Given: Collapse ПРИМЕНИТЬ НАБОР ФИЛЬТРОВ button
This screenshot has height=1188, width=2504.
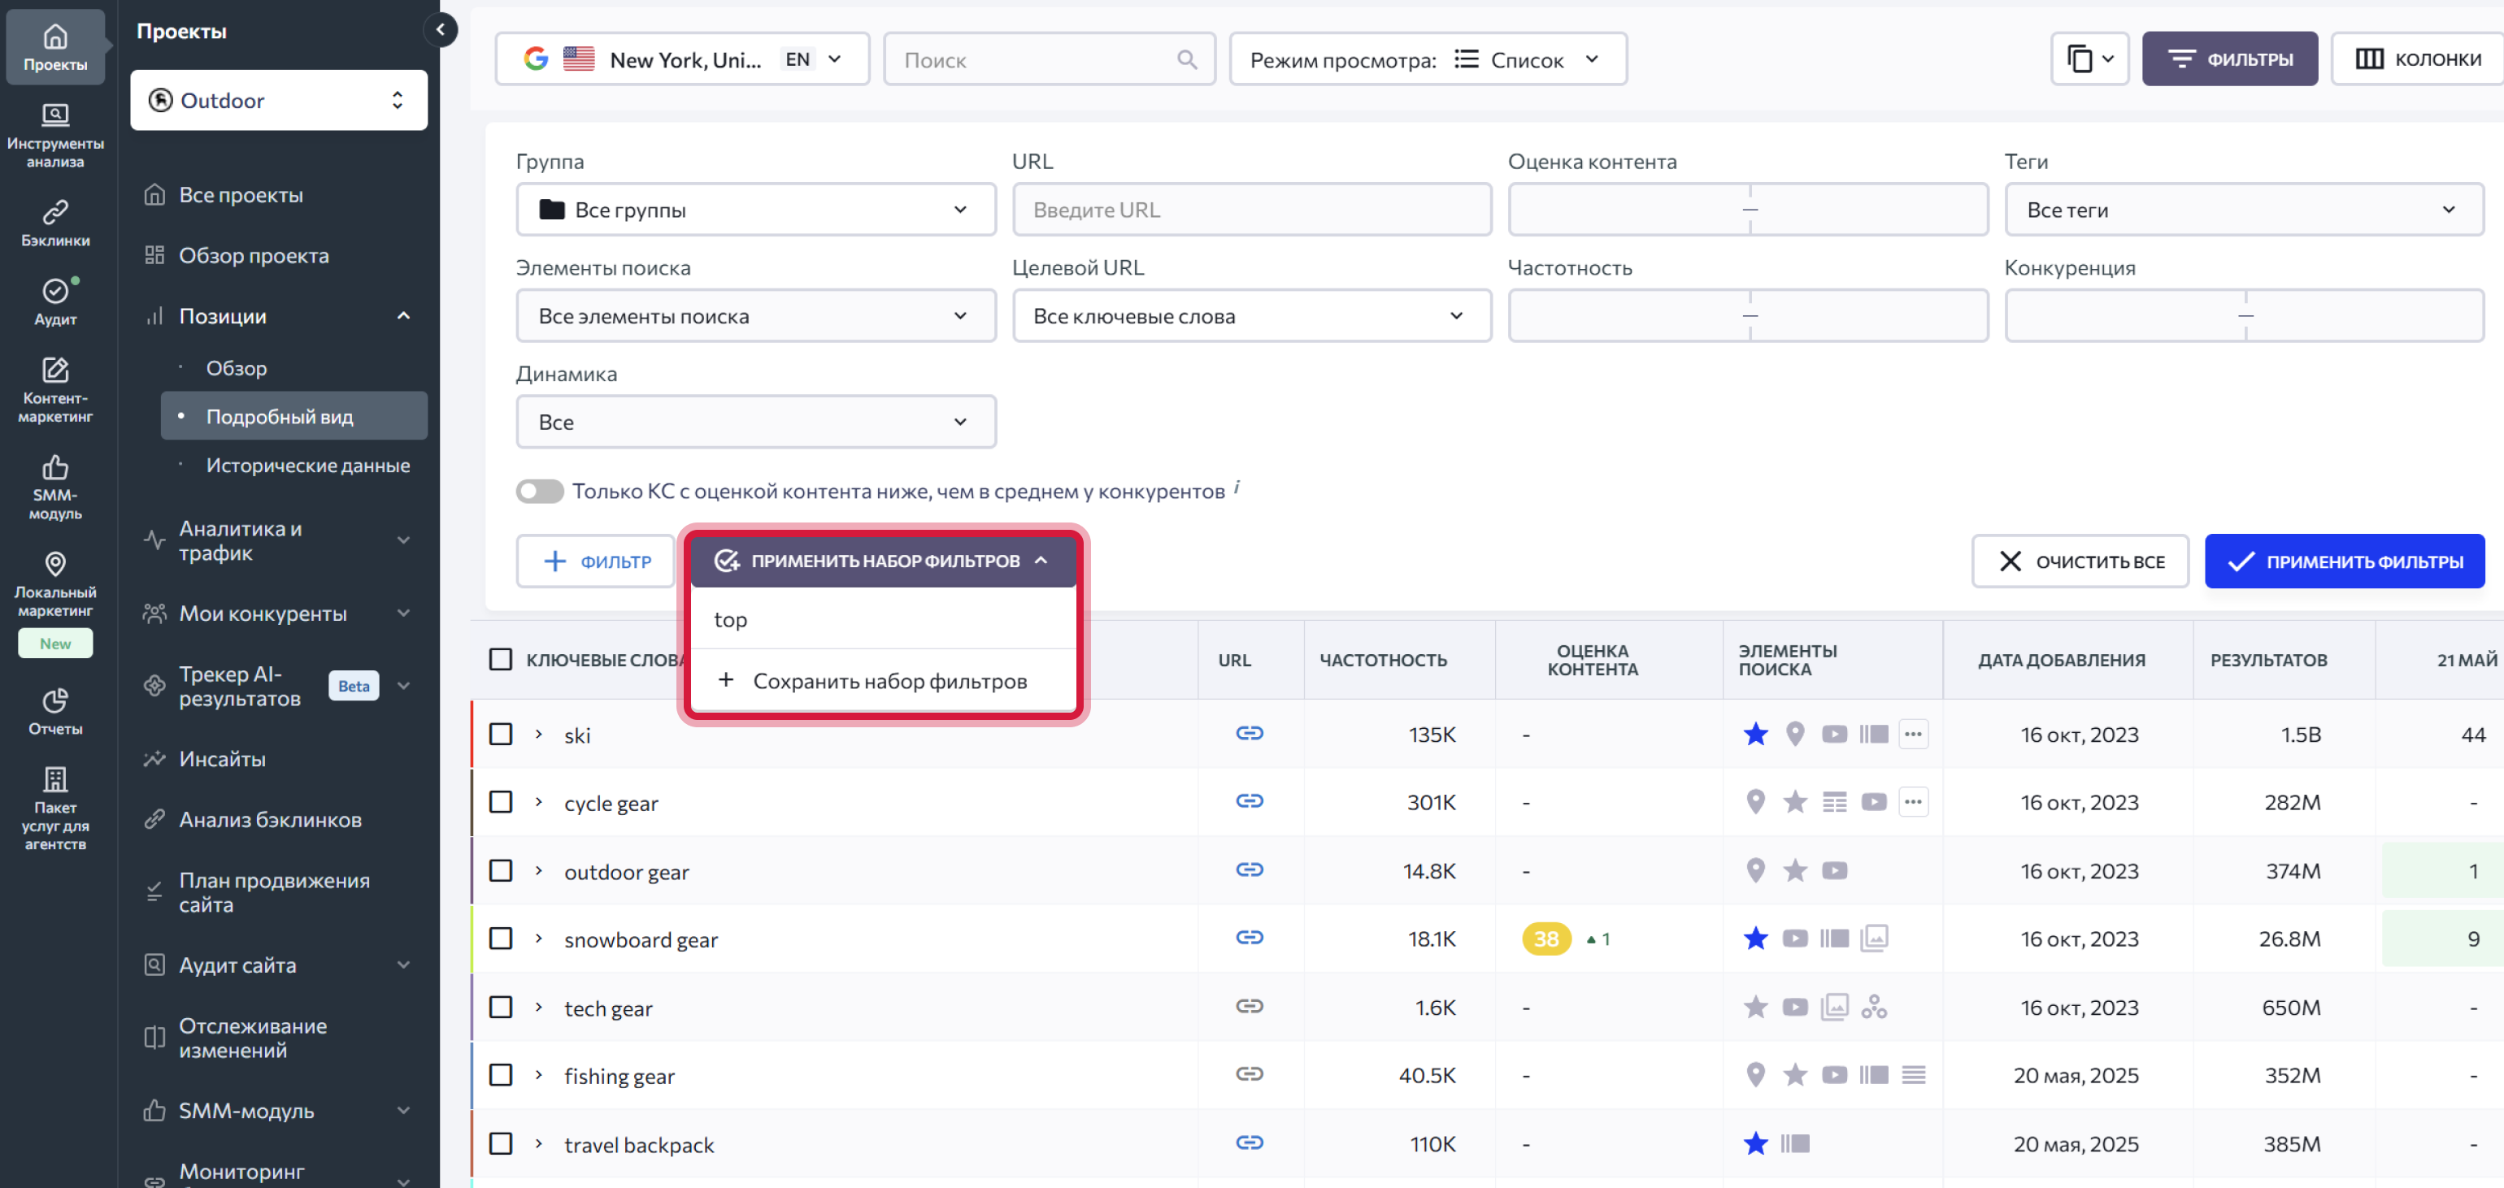Looking at the screenshot, I should coord(883,561).
